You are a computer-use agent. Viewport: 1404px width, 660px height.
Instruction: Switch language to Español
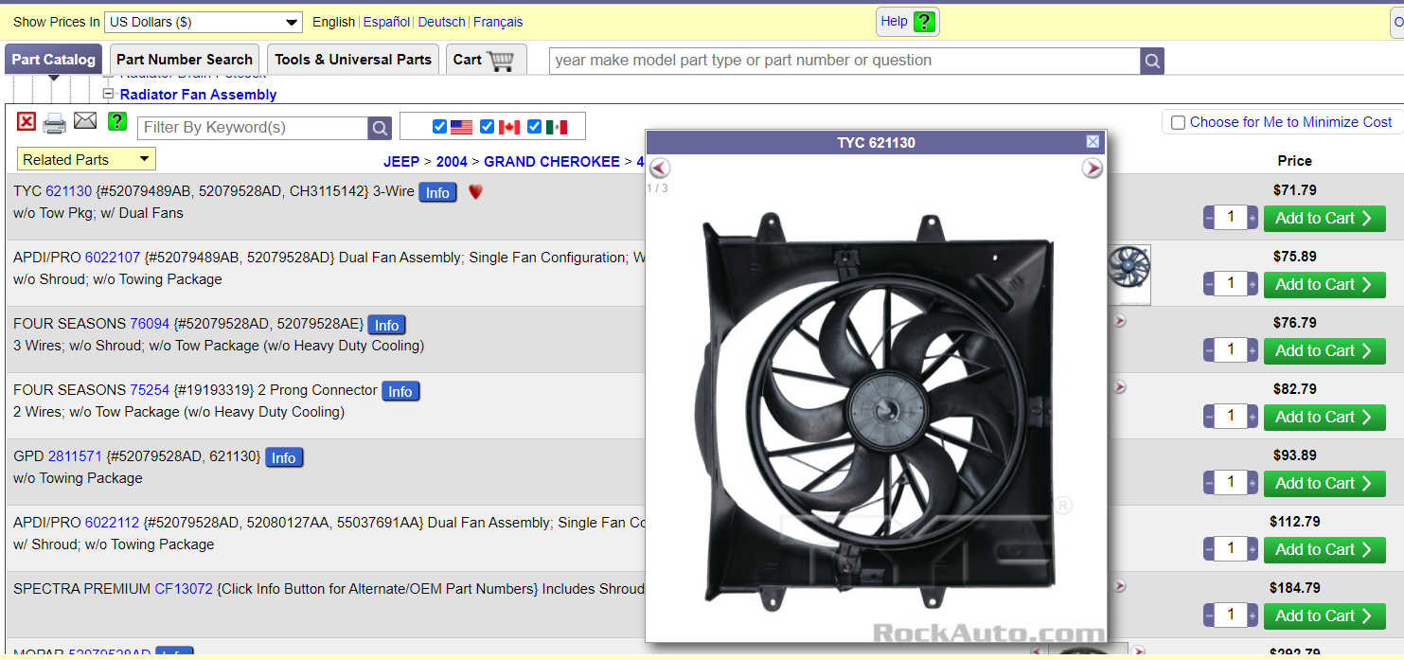[x=387, y=22]
